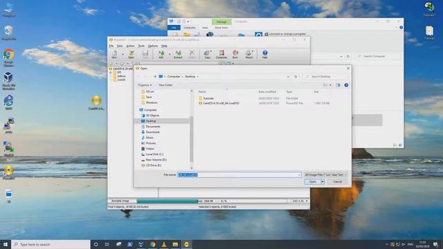Open the Organize dropdown
This screenshot has height=249, width=443.
click(x=145, y=85)
